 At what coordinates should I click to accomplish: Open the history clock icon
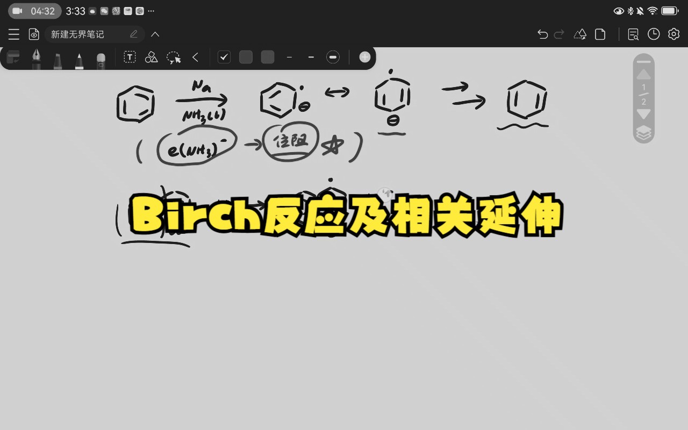coord(654,34)
